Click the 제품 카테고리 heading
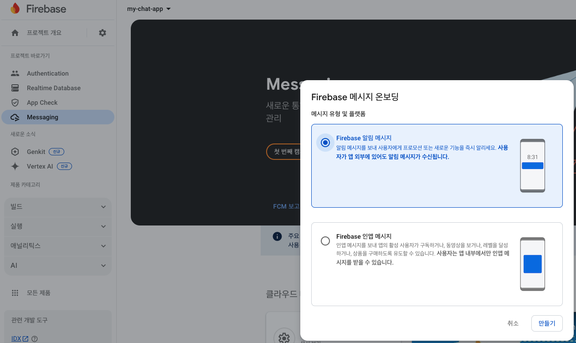The height and width of the screenshot is (343, 576). 26,184
